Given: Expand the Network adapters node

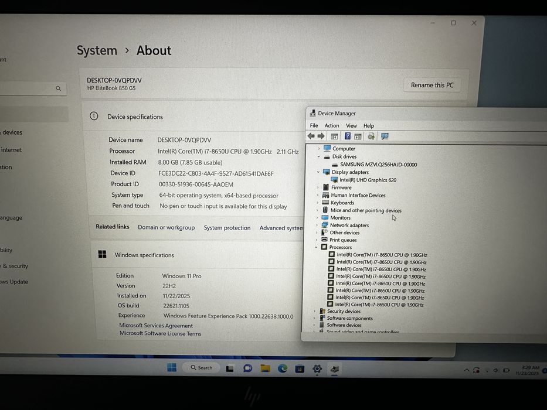Looking at the screenshot, I should tap(317, 225).
